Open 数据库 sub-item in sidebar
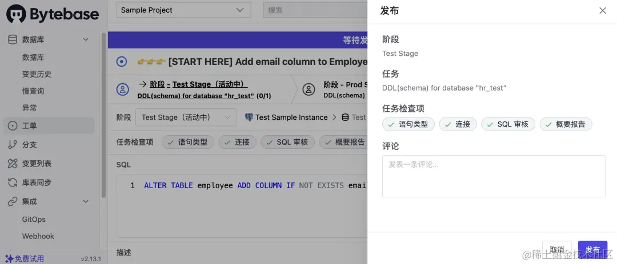The height and width of the screenshot is (264, 617). 33,58
